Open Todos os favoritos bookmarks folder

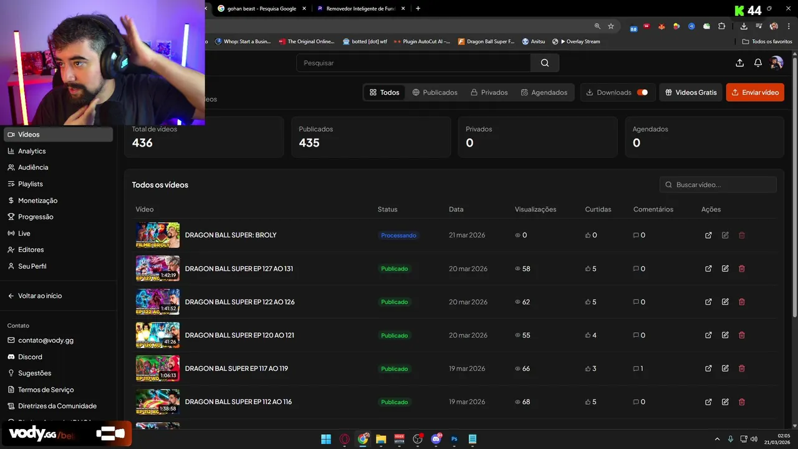[767, 41]
